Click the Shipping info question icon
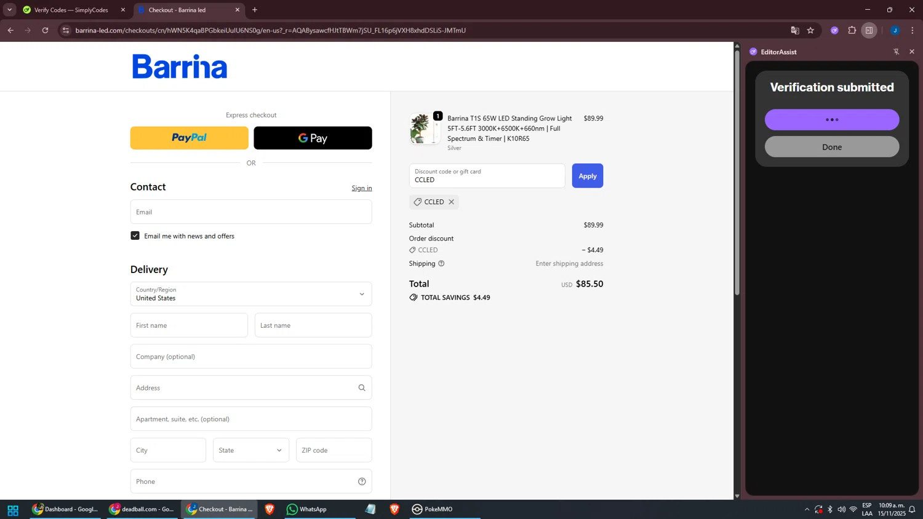The height and width of the screenshot is (519, 923). coord(441,264)
